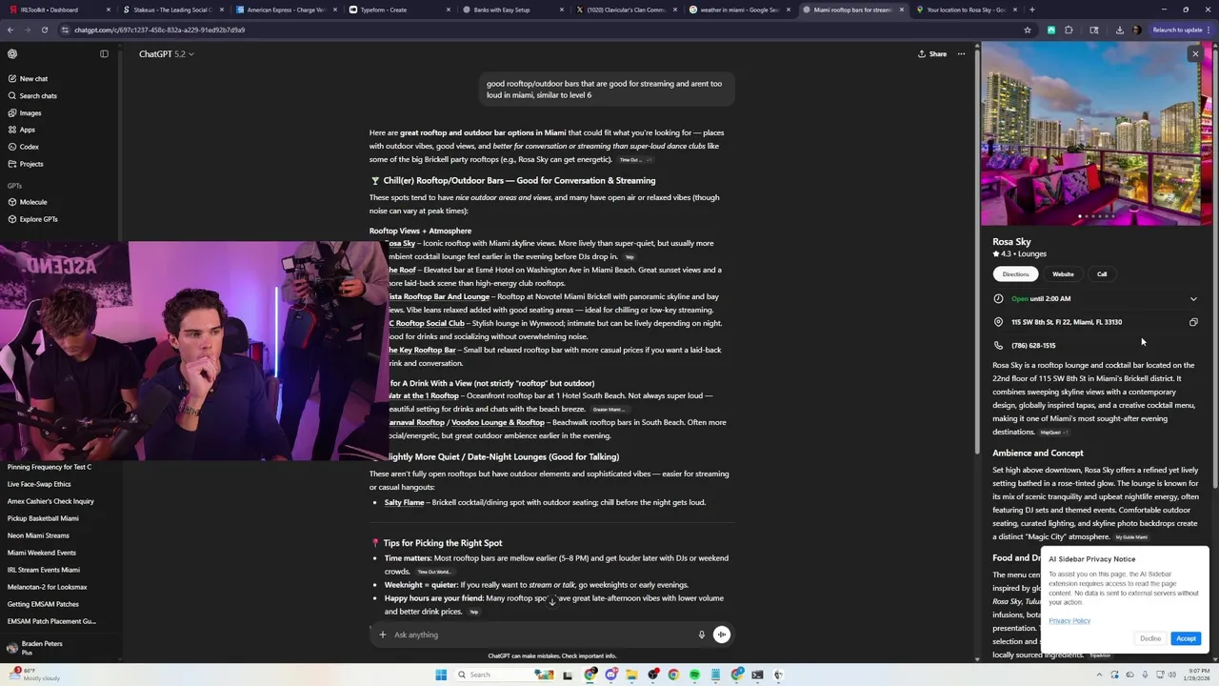Click the ChatGPT logo in sidebar header

(12, 54)
